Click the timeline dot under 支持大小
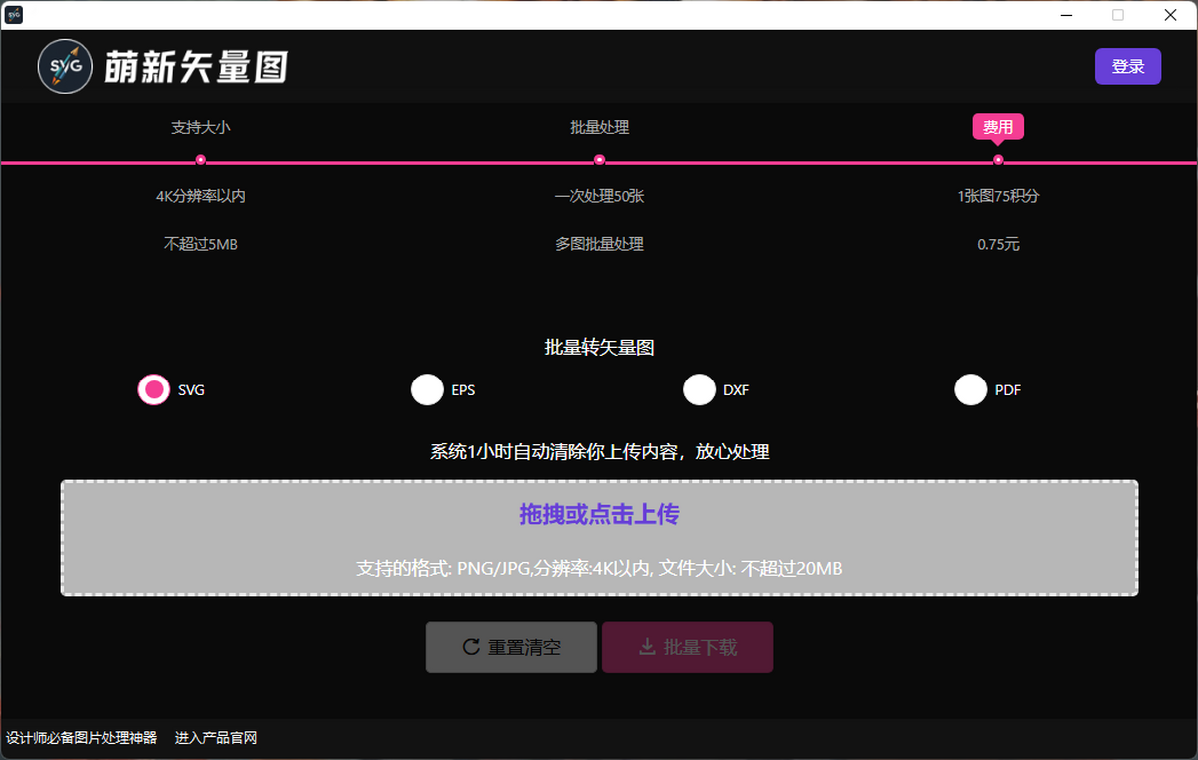 point(201,160)
